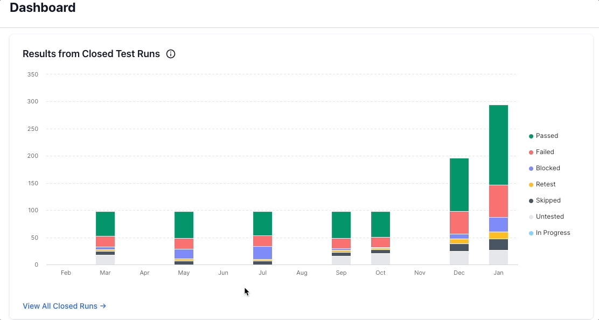
Task: Click the green Passed segment of the Sep bar
Action: pyautogui.click(x=341, y=225)
